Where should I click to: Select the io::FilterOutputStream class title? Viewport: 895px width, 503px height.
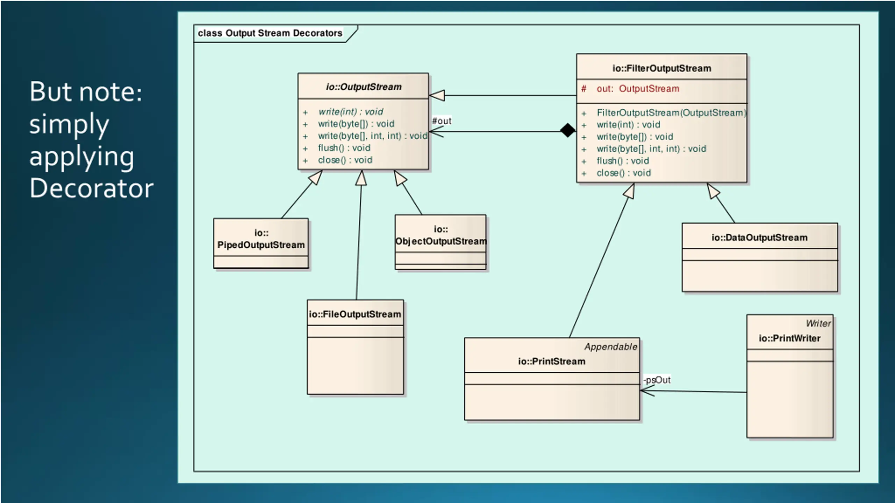click(661, 68)
